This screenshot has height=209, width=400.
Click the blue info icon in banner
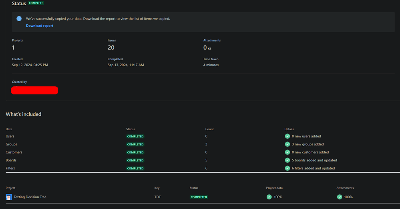click(19, 19)
